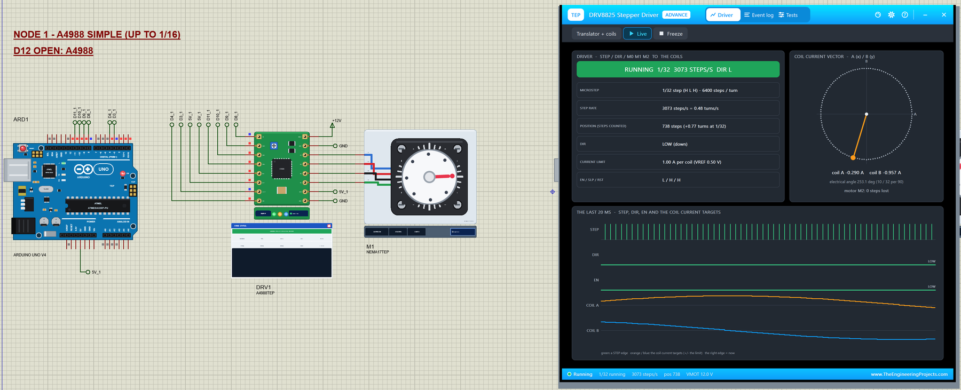This screenshot has width=961, height=390.
Task: Click the DIR value 'LOW (down)'
Action: click(675, 144)
